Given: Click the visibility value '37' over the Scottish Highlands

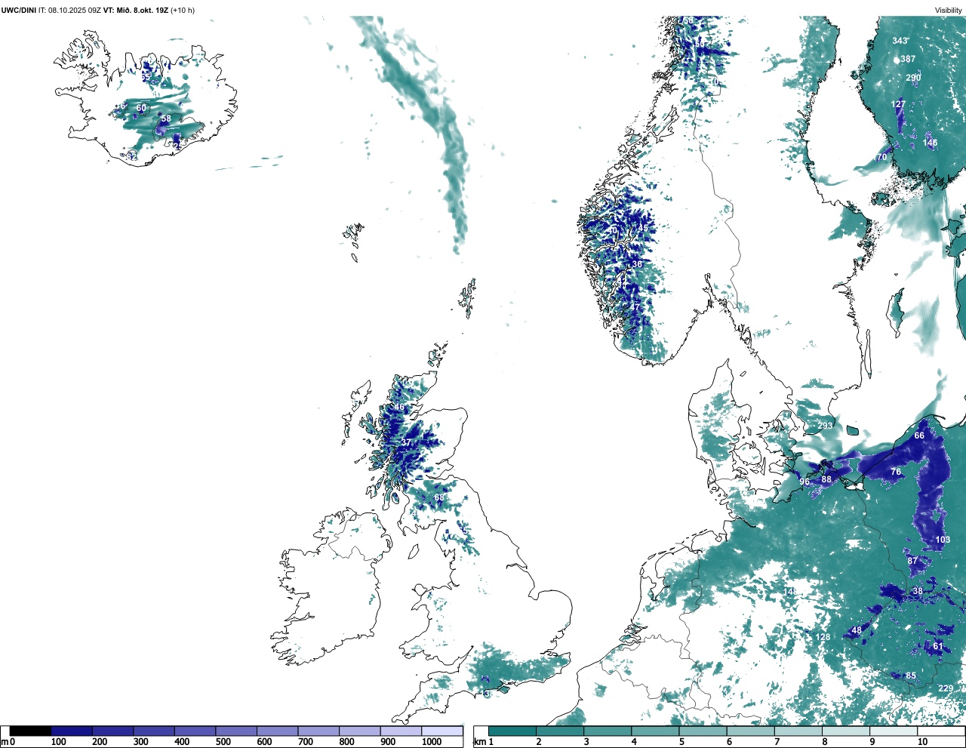Looking at the screenshot, I should [406, 442].
